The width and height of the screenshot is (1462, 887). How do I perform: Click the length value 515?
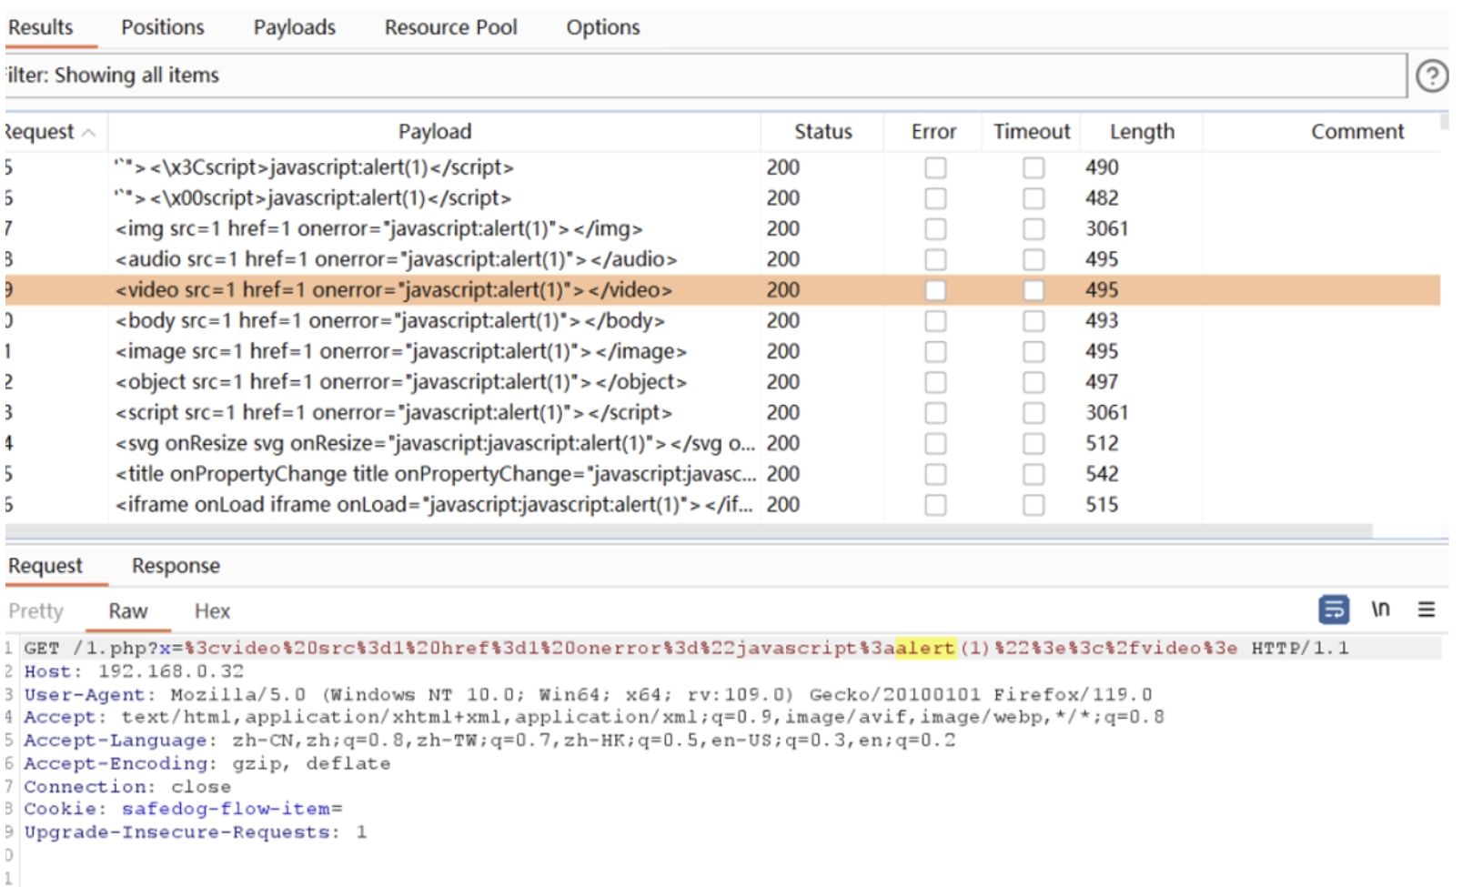pos(1102,505)
